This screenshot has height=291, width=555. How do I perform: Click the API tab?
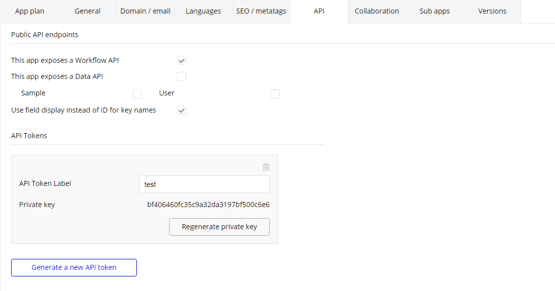pyautogui.click(x=319, y=11)
